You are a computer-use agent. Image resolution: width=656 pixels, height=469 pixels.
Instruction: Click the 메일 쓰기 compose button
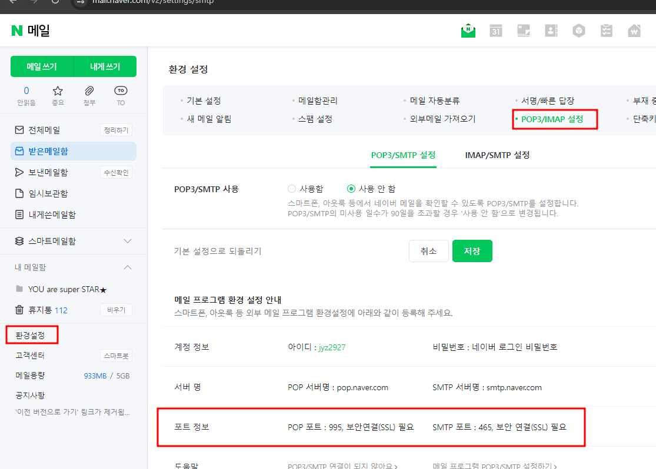point(42,66)
